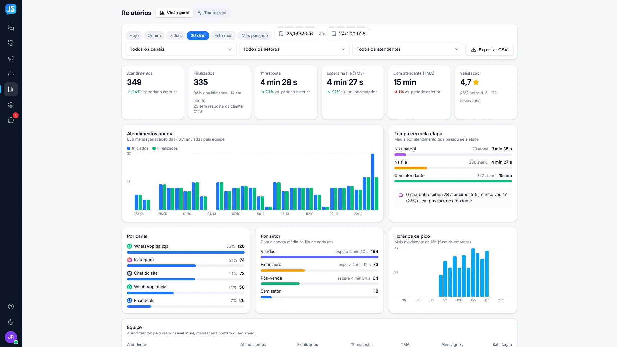Image resolution: width=617 pixels, height=347 pixels.
Task: Click the start date calendar icon
Action: tap(281, 34)
